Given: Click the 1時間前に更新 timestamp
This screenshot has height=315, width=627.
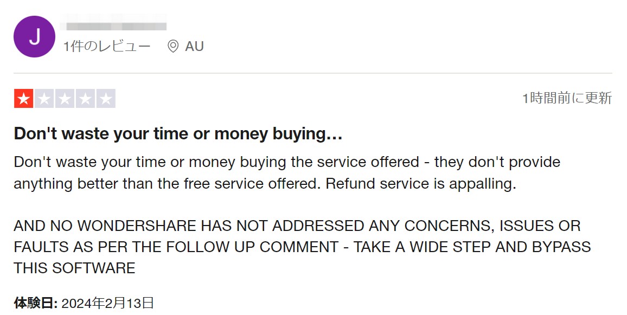Looking at the screenshot, I should [x=567, y=98].
